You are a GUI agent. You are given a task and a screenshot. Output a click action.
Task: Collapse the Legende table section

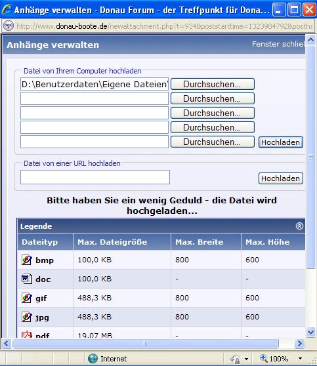299,226
